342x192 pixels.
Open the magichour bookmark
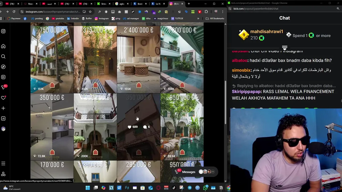(x=161, y=18)
